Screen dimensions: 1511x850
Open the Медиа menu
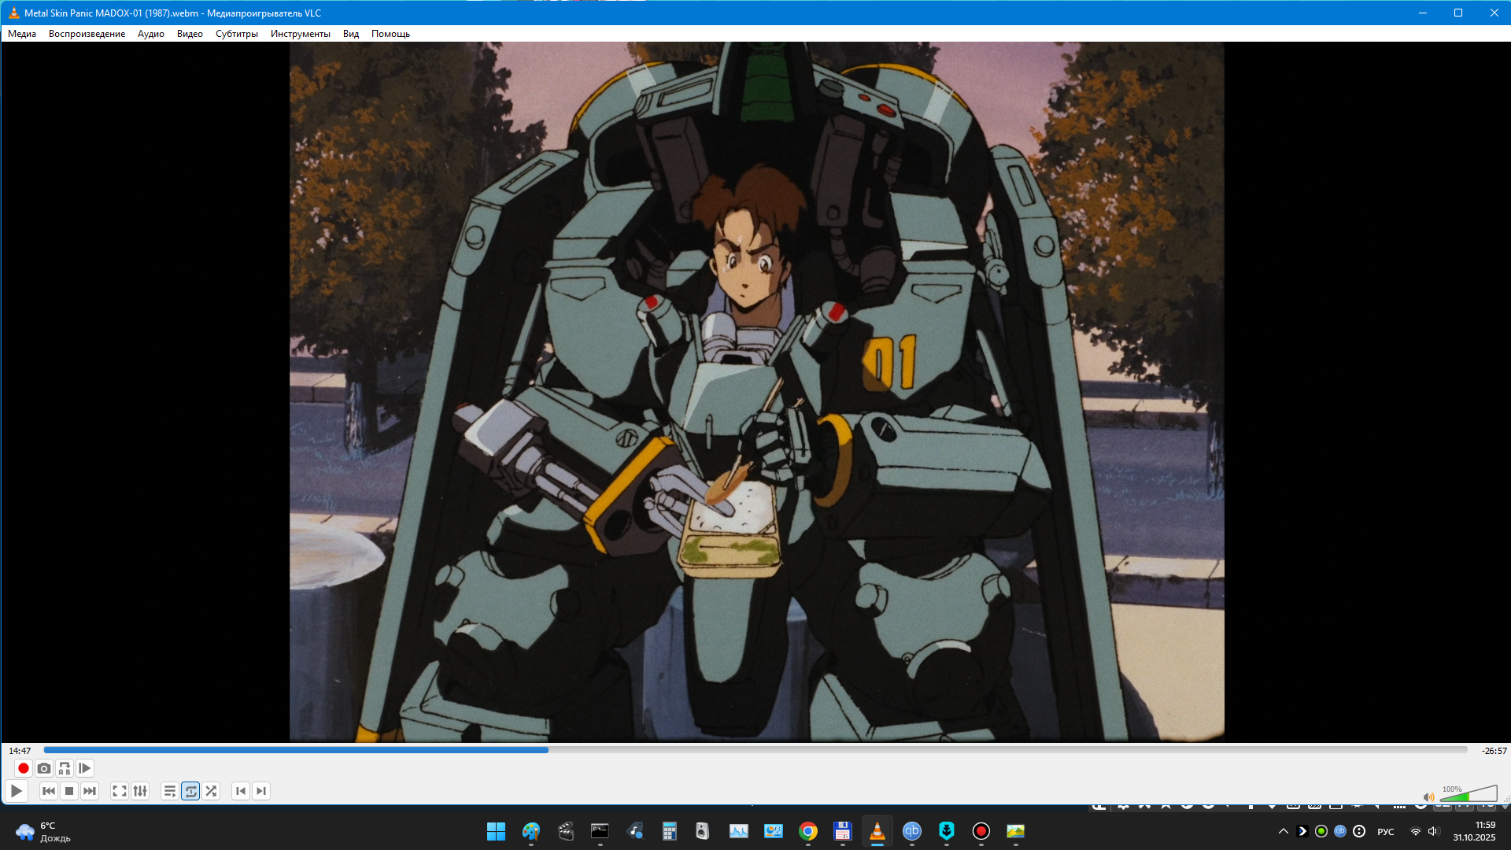(x=22, y=34)
